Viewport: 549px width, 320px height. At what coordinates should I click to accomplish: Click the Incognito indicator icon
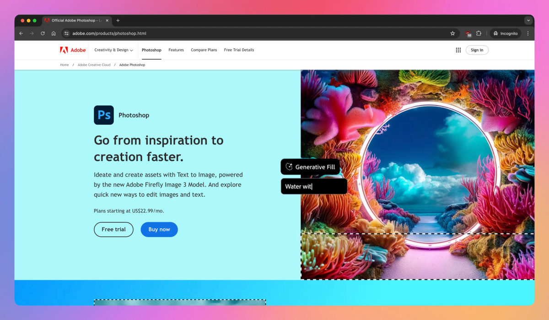(x=495, y=33)
